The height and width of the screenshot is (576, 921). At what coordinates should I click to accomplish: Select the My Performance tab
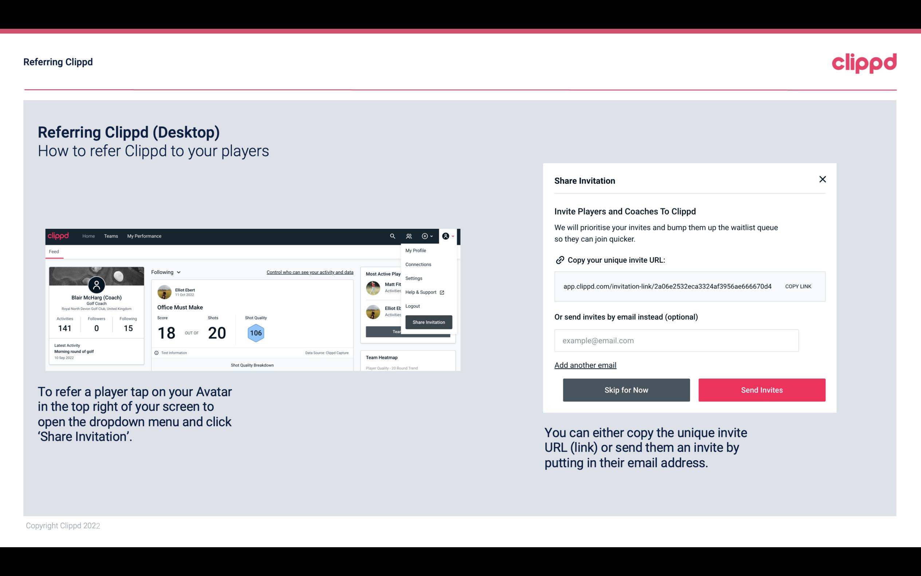tap(144, 236)
